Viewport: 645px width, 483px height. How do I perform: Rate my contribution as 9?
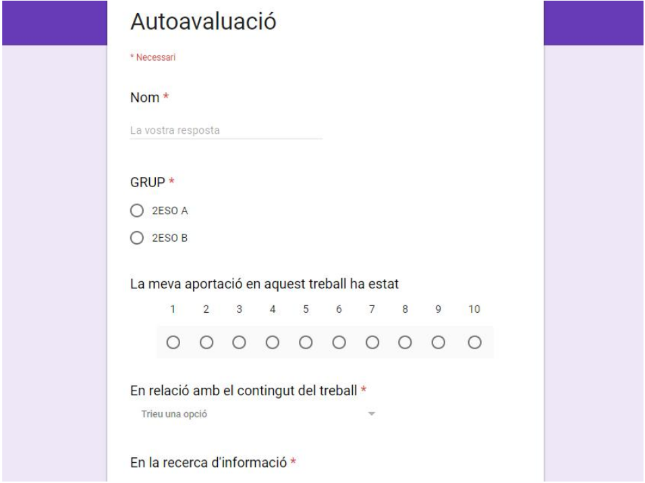point(439,342)
